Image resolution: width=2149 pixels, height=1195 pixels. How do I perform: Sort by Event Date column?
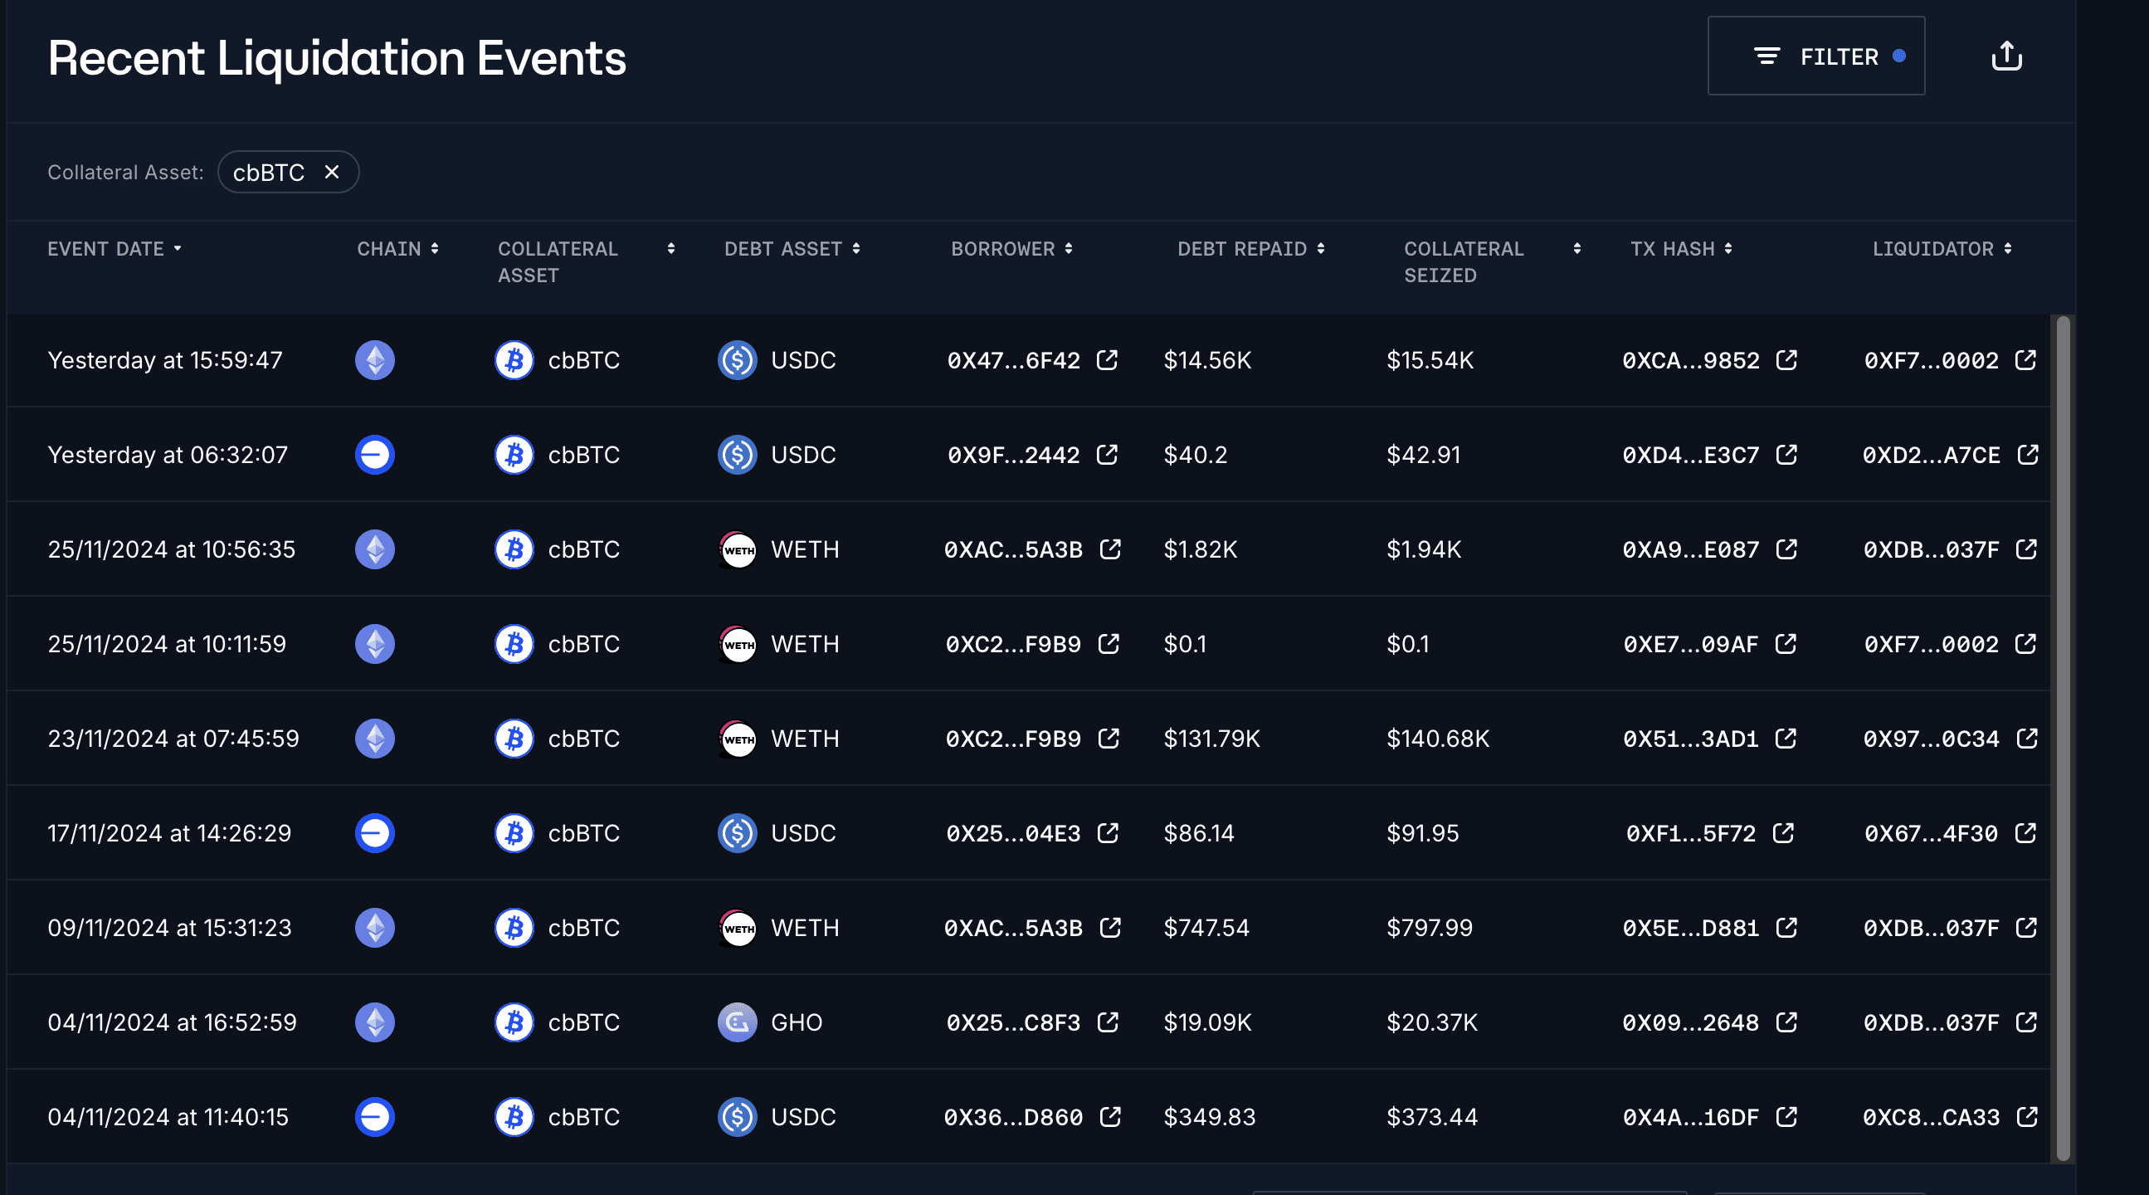pyautogui.click(x=115, y=249)
